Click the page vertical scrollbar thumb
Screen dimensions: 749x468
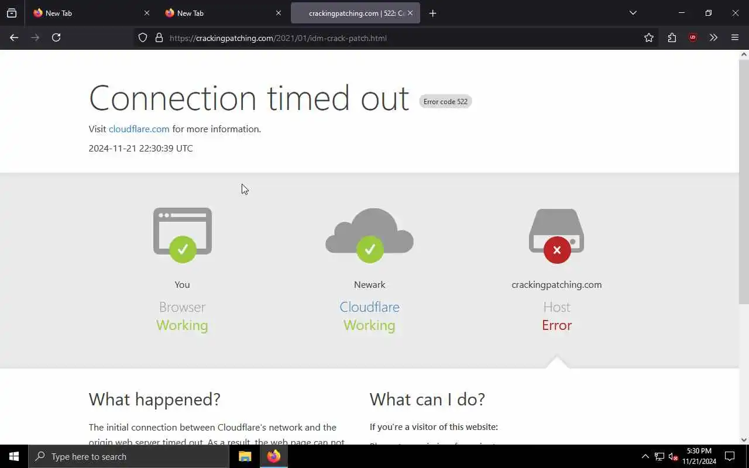[x=744, y=181]
